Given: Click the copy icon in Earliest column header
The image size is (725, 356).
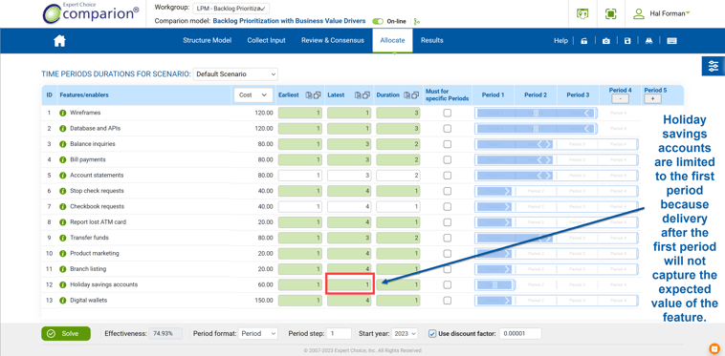Looking at the screenshot, I should pos(318,95).
